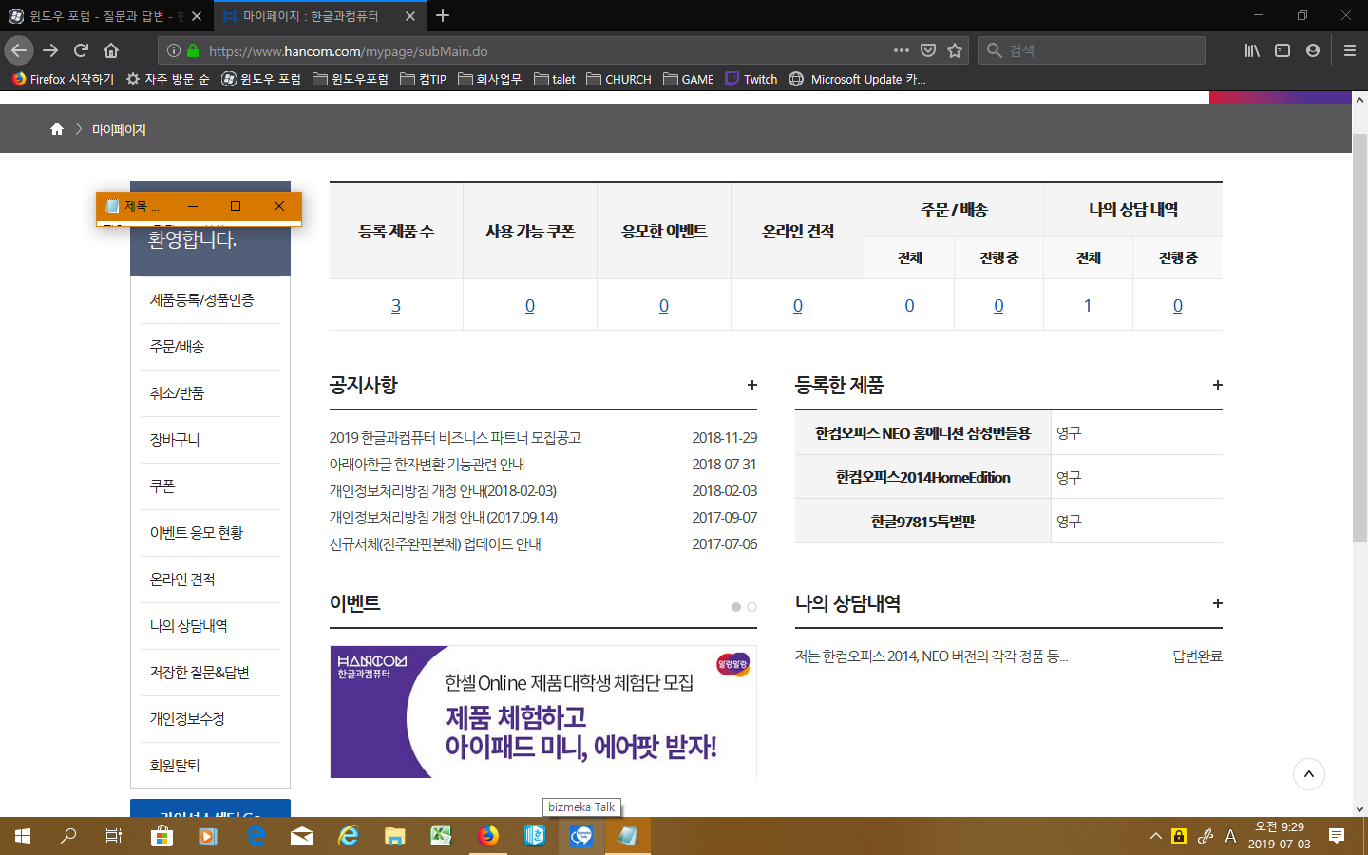Go back with the Firefox back arrow

(x=19, y=50)
